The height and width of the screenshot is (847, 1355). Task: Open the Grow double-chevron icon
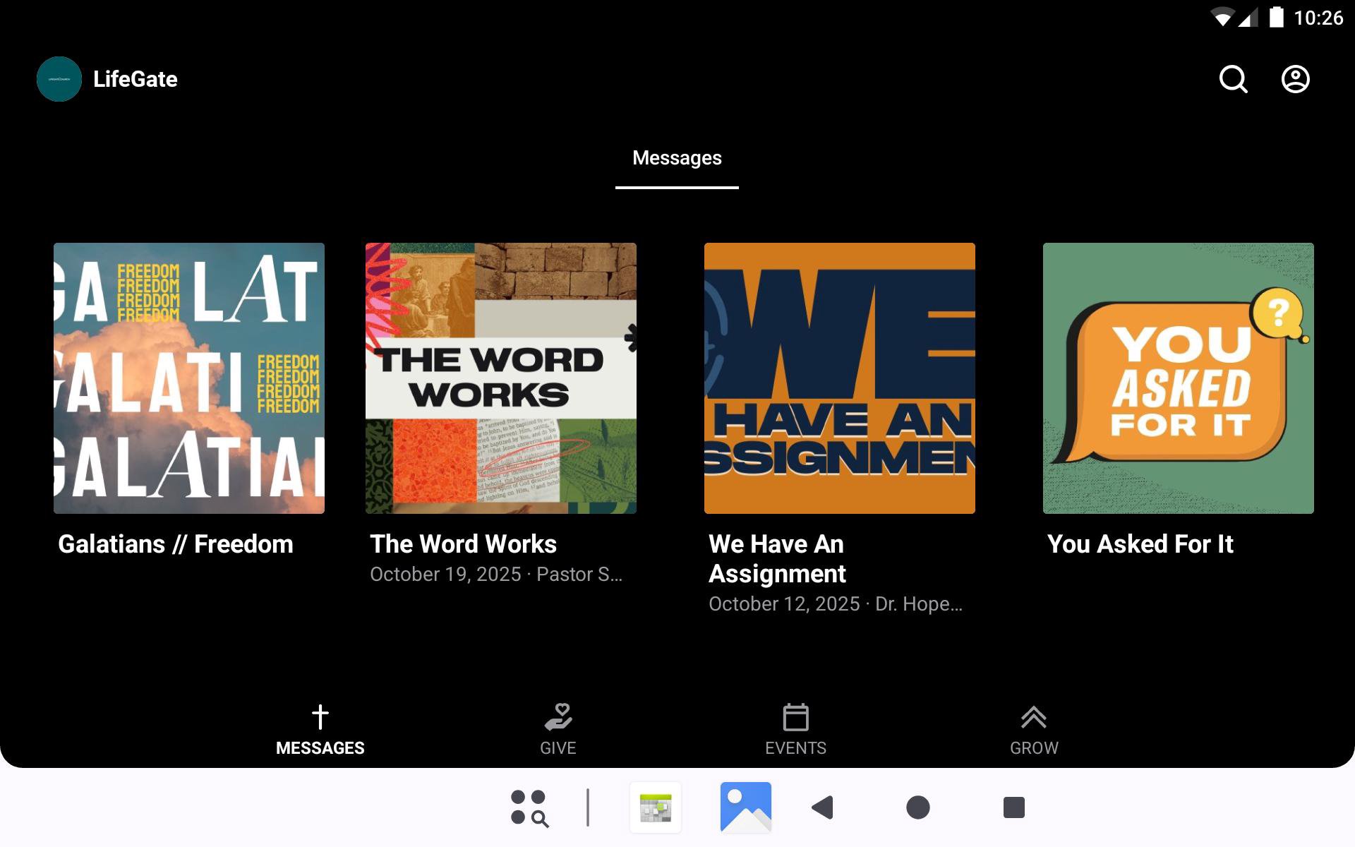click(x=1033, y=717)
